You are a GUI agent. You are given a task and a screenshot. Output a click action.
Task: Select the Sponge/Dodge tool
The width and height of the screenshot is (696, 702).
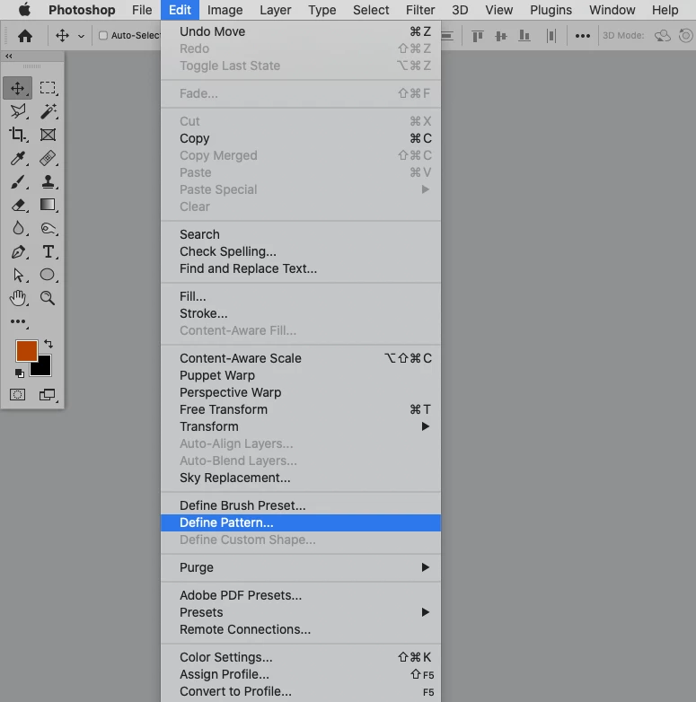click(48, 228)
